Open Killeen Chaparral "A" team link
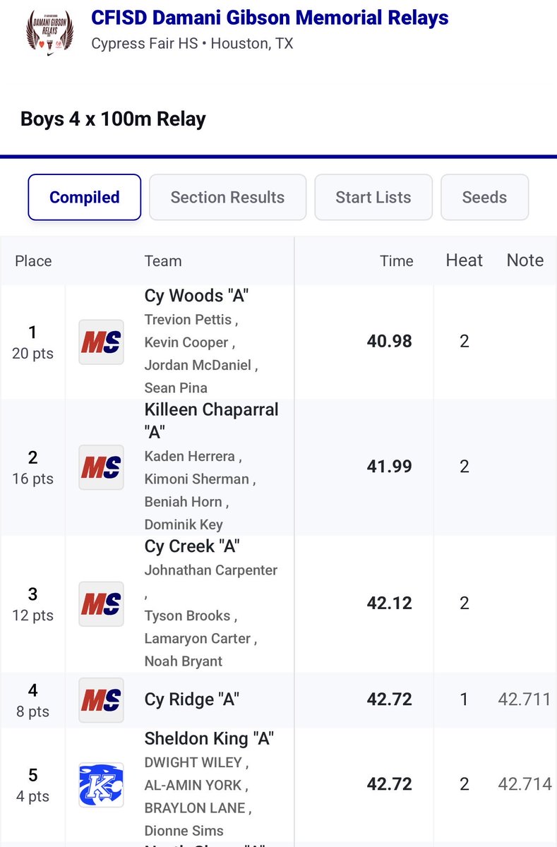The height and width of the screenshot is (847, 557). [x=211, y=409]
